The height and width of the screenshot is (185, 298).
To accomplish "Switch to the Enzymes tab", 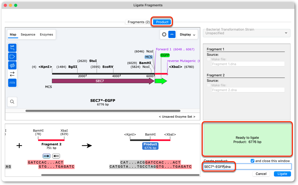I will click(46, 34).
